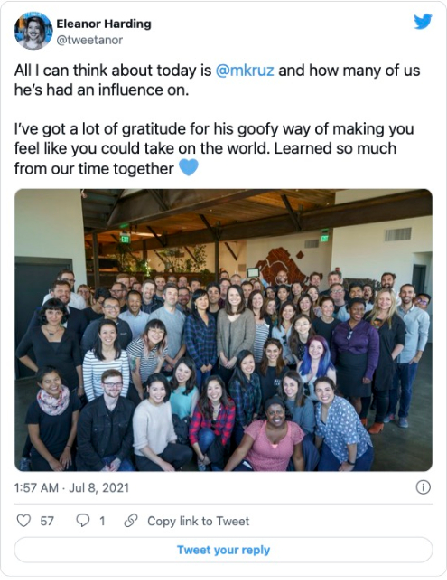Click the chain link copy icon
The width and height of the screenshot is (447, 580).
(x=131, y=521)
